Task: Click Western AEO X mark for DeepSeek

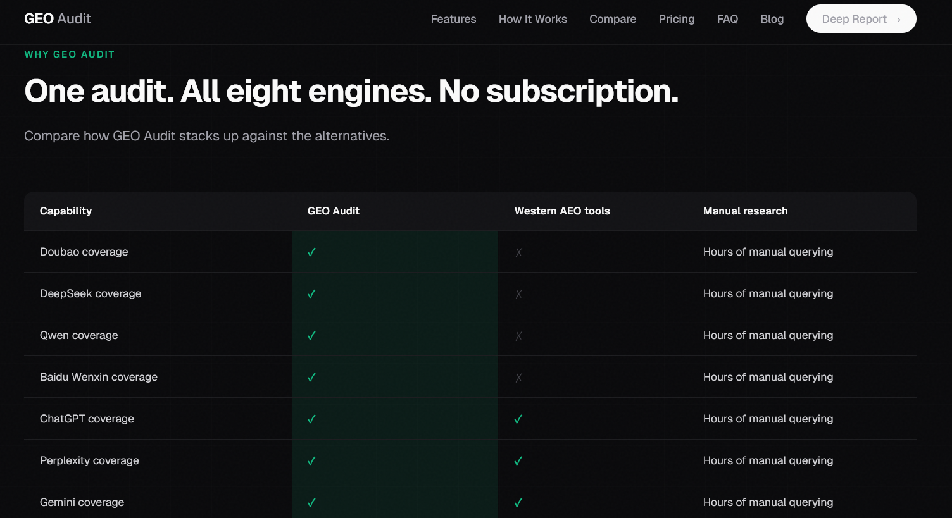Action: click(x=518, y=294)
